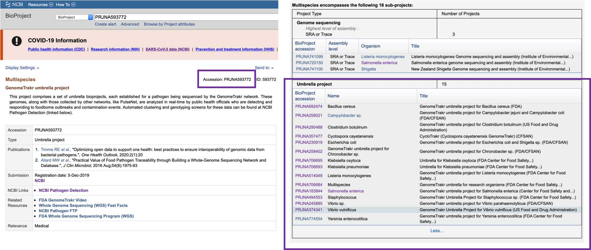Select Browse by Project attributes
This screenshot has height=250, width=591.
[169, 24]
